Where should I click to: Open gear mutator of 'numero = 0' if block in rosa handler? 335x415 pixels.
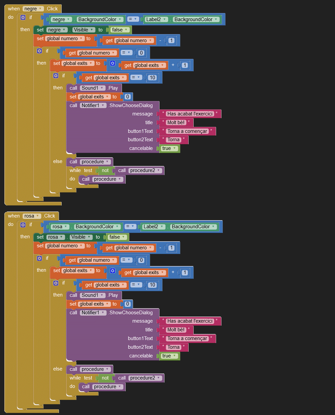click(39, 258)
